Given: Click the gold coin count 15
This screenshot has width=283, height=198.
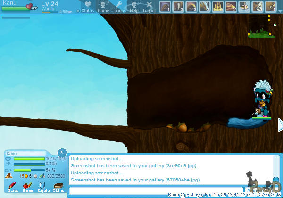Looking at the screenshot, I should pos(24,176).
